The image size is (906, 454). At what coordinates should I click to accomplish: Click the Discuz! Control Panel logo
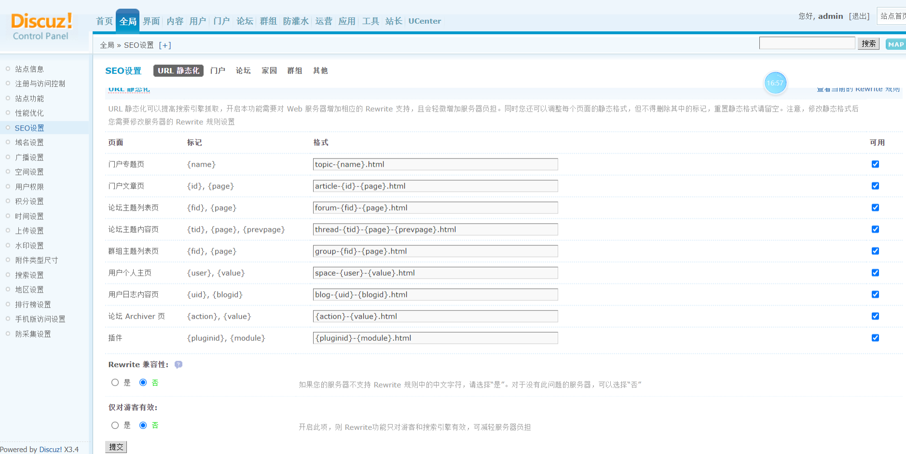coord(41,27)
